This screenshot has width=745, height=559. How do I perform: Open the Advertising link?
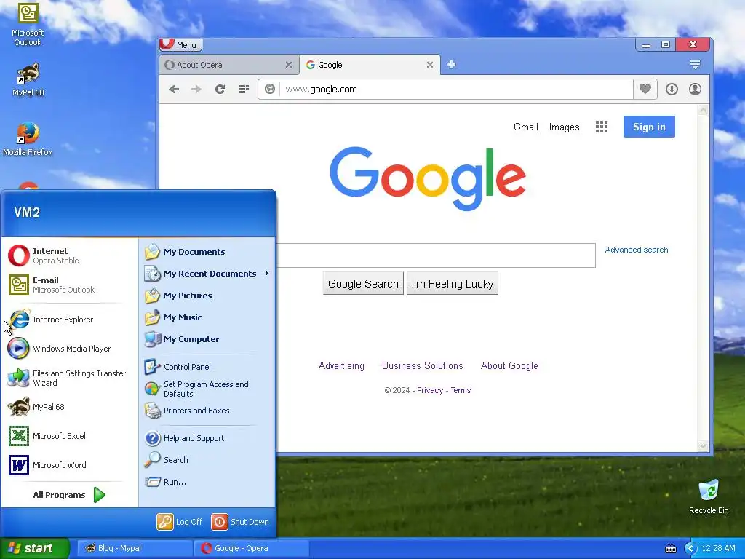341,365
